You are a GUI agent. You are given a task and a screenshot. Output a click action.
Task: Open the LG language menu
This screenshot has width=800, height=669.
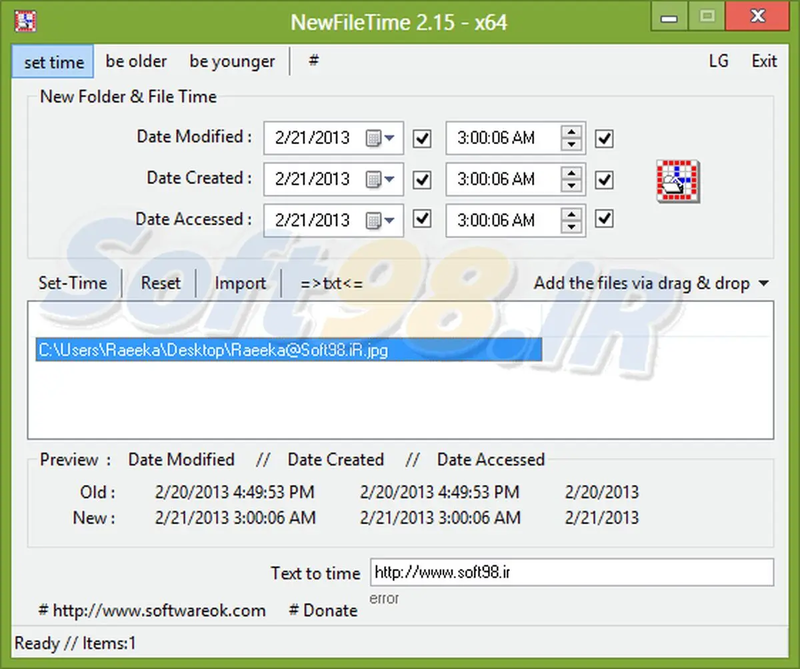pos(719,61)
